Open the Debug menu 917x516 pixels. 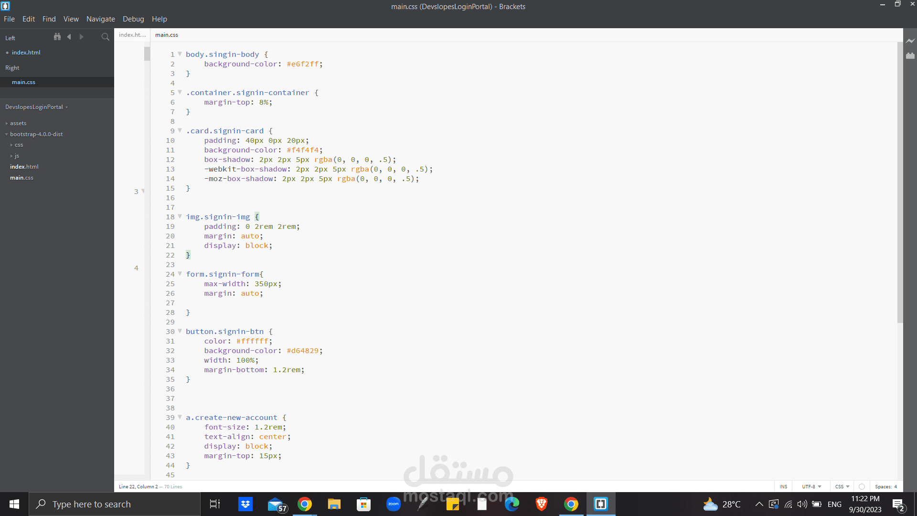click(x=133, y=19)
